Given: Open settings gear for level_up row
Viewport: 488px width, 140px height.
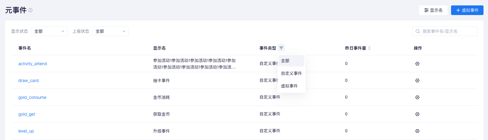Looking at the screenshot, I should (417, 131).
